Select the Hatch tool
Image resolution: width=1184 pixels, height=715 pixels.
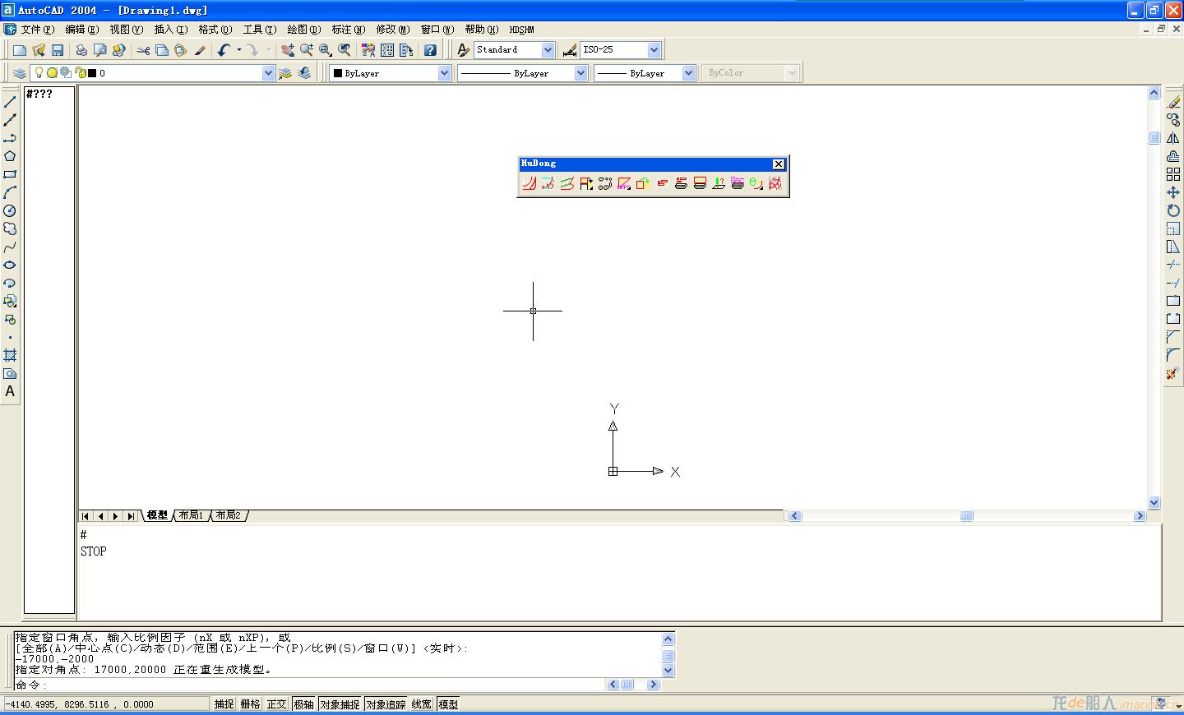coord(10,355)
